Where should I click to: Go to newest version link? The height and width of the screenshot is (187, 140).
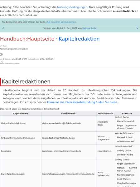(61, 22)
